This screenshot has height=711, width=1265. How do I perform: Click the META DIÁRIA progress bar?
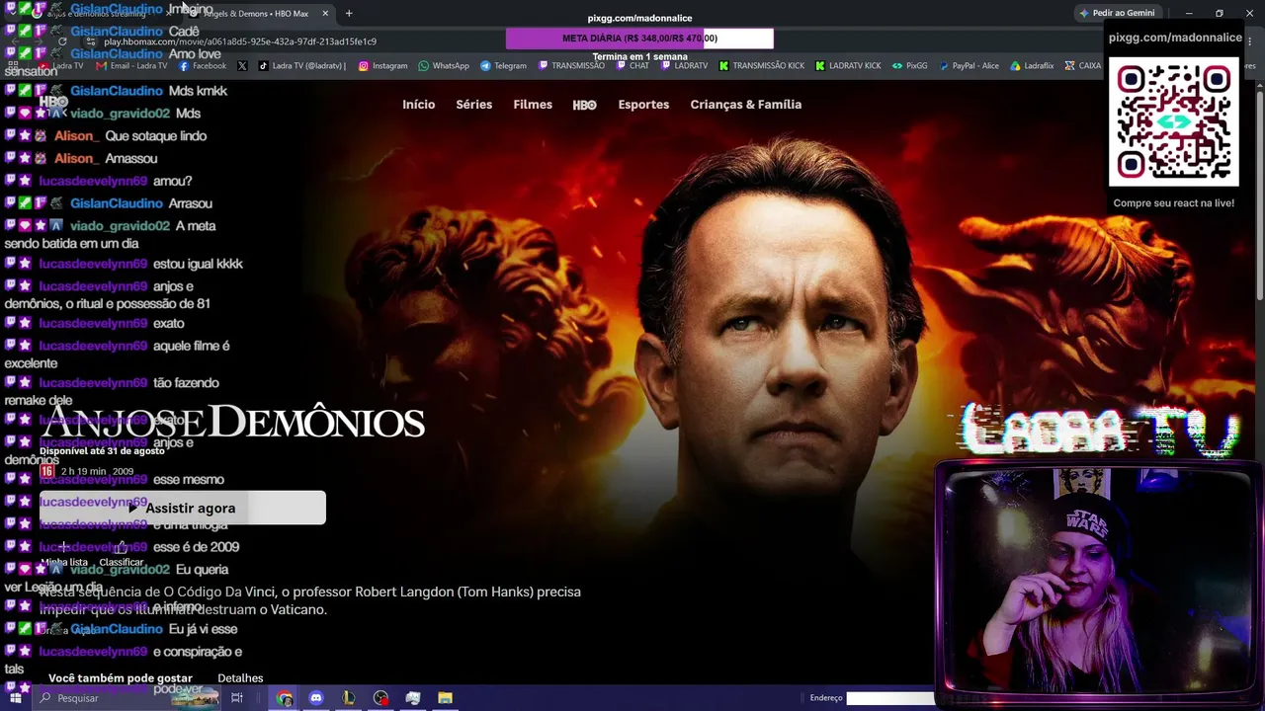(639, 39)
